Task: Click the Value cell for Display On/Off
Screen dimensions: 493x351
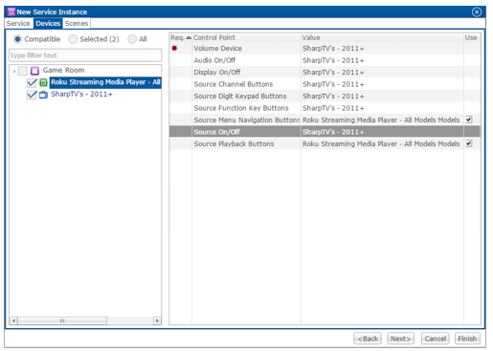Action: (382, 73)
